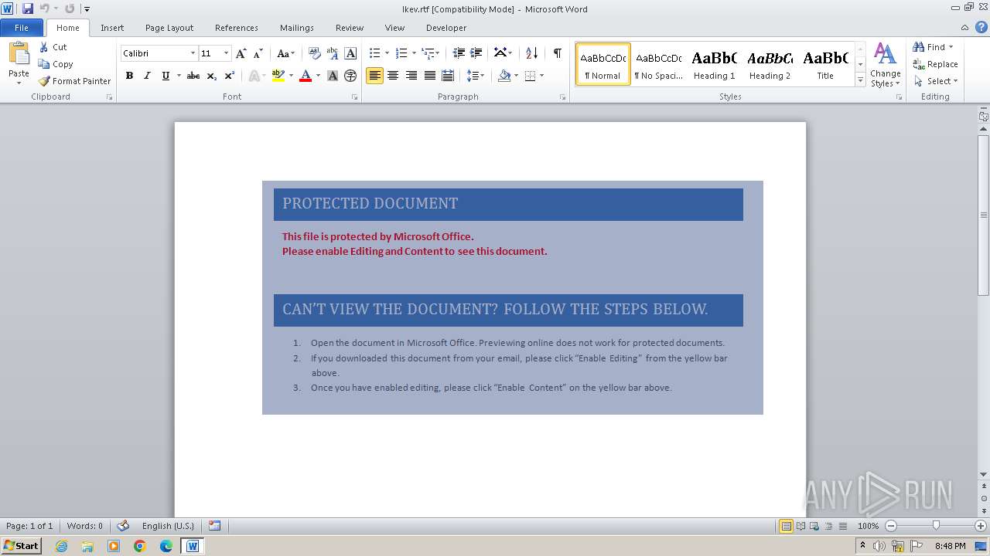Click the Sort icon

pos(531,53)
